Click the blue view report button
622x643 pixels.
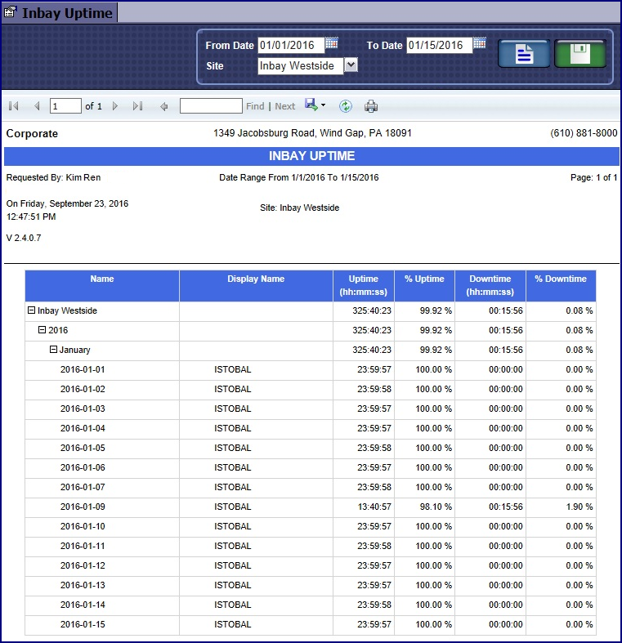pos(523,55)
